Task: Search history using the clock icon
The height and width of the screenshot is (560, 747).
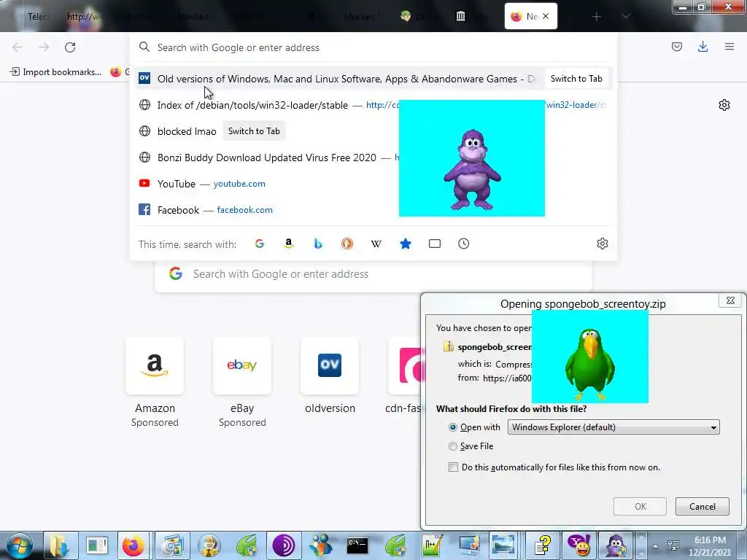Action: [x=463, y=244]
